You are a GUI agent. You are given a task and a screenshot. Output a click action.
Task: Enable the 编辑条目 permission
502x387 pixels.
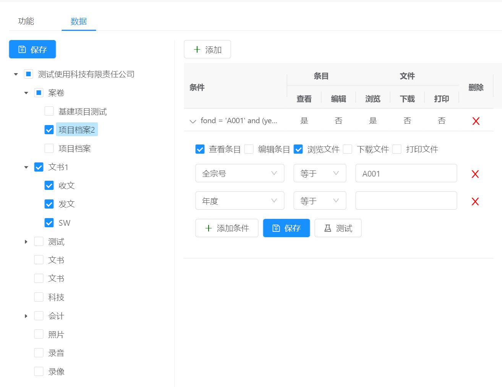point(249,149)
